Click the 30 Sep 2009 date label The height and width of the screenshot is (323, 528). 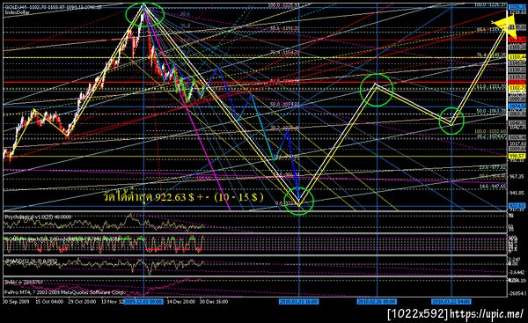tap(16, 302)
